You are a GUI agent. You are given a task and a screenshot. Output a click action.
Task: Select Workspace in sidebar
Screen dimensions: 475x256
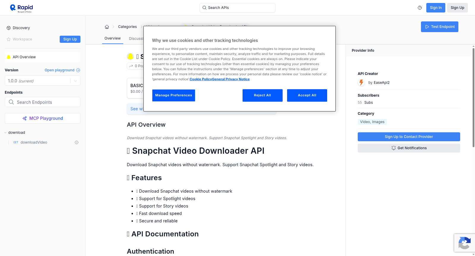coord(22,39)
